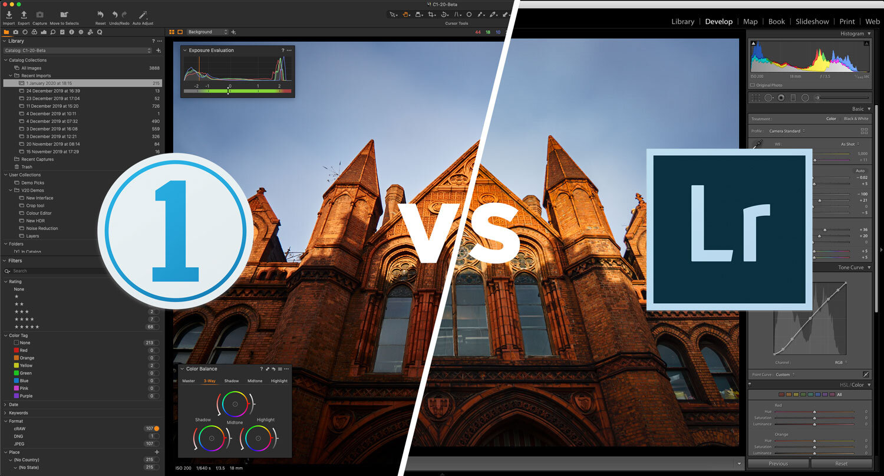Click the Red Hue slider in HSL panel
The height and width of the screenshot is (476, 884).
pyautogui.click(x=814, y=412)
